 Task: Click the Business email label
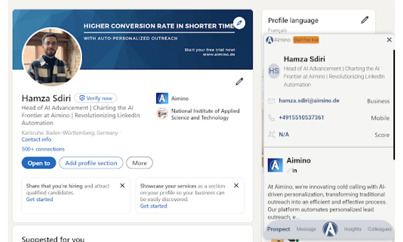point(378,101)
